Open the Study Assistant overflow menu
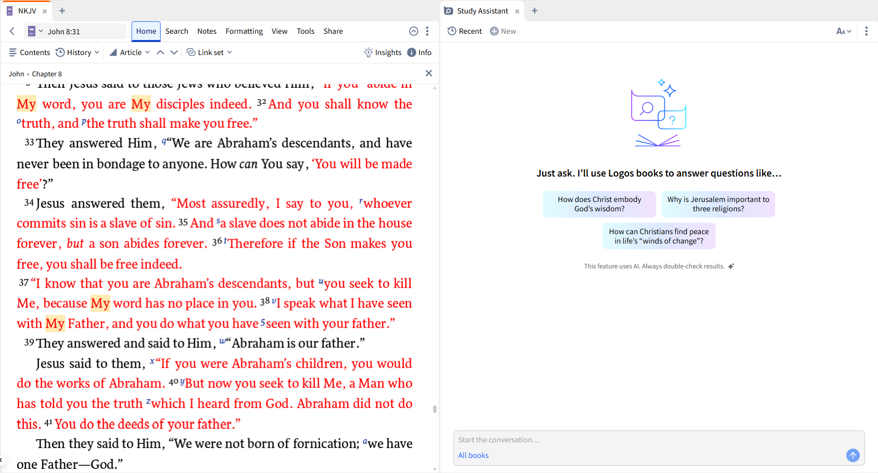This screenshot has height=473, width=878. (x=866, y=31)
